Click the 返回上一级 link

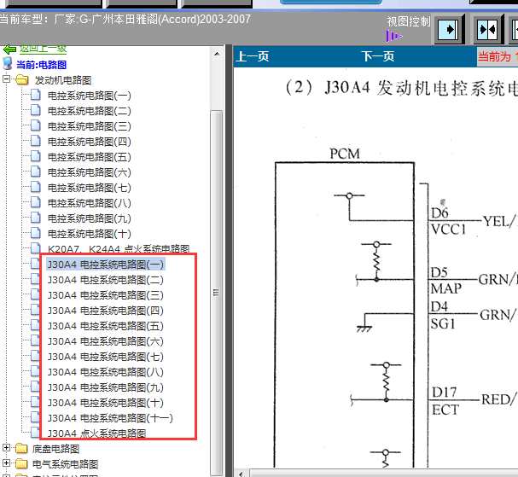tap(43, 49)
